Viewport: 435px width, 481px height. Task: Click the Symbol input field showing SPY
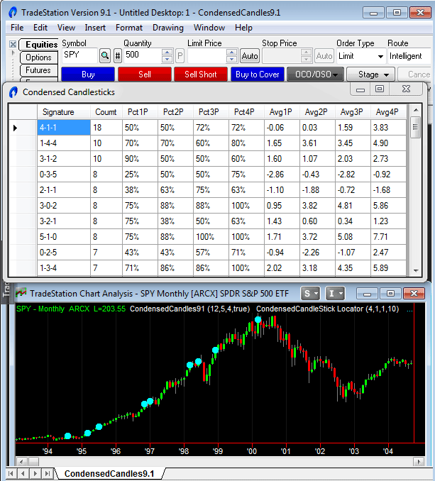click(x=79, y=55)
